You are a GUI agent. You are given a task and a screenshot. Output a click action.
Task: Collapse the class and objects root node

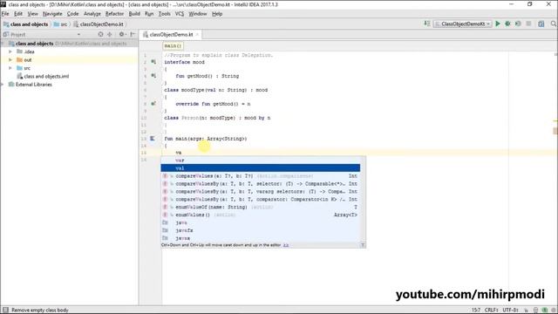click(x=3, y=44)
